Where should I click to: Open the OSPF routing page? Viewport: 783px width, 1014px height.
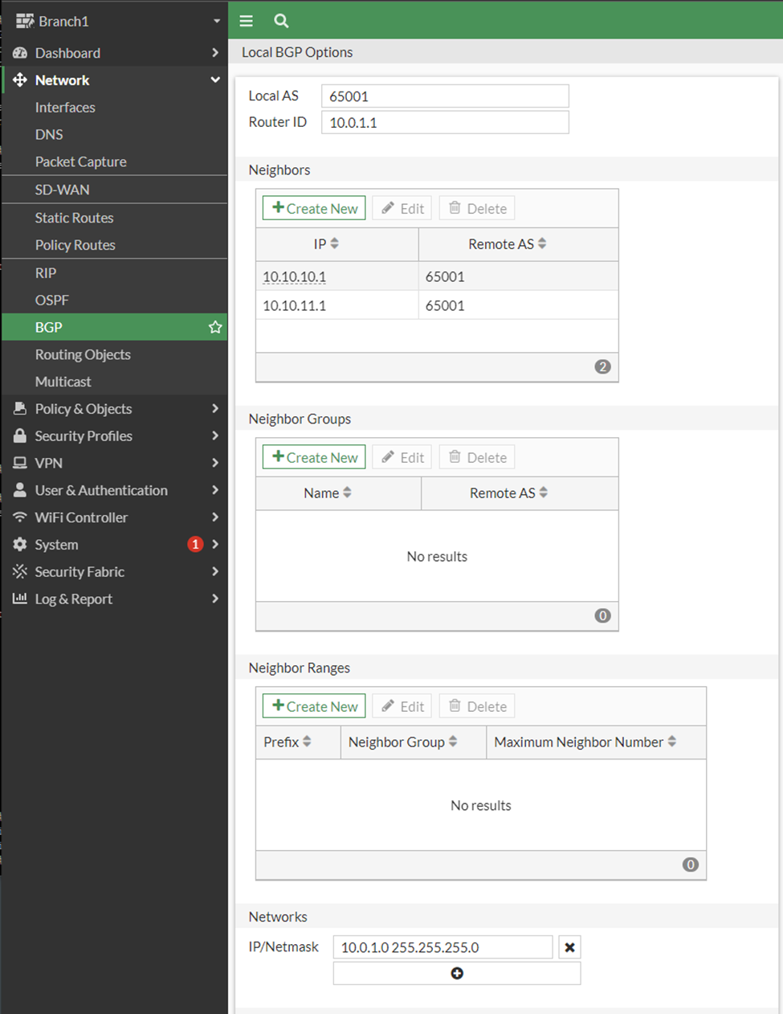52,300
